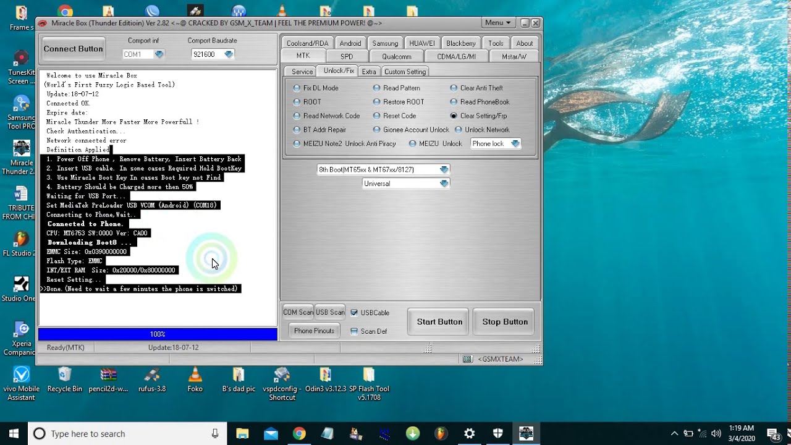Expand the Comport inf COM1 dropdown
Screen dimensions: 791x445
(159, 54)
